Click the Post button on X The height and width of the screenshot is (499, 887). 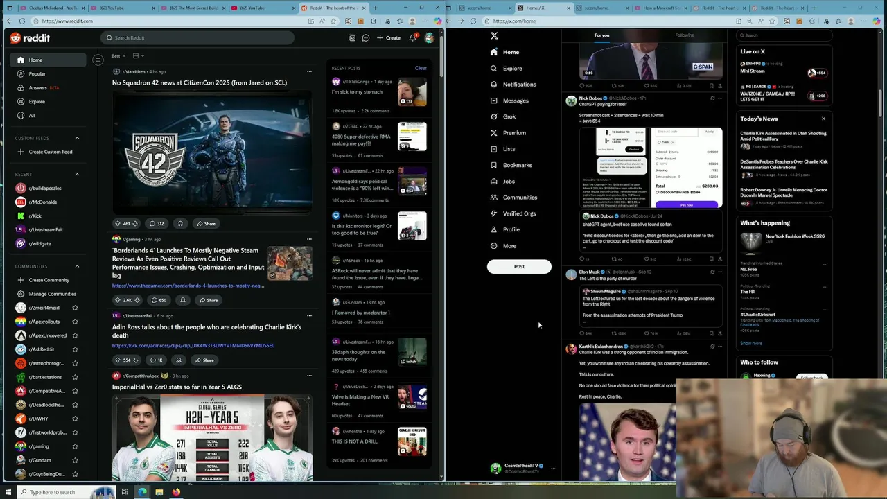[519, 266]
